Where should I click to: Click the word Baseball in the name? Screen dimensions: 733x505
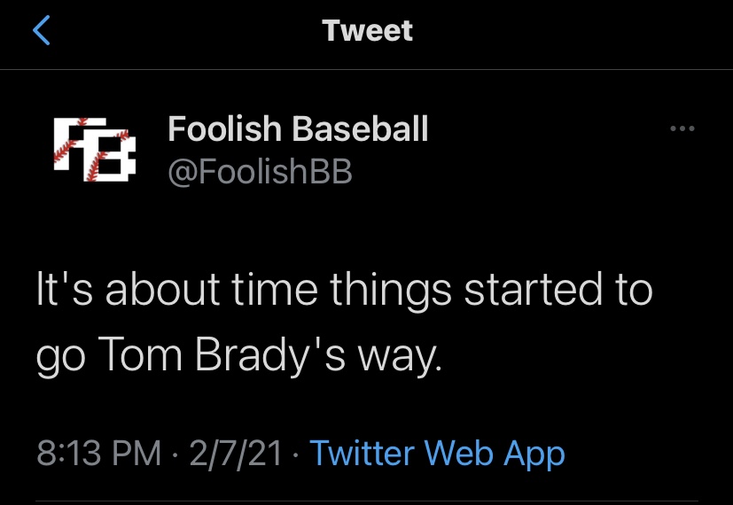(360, 128)
